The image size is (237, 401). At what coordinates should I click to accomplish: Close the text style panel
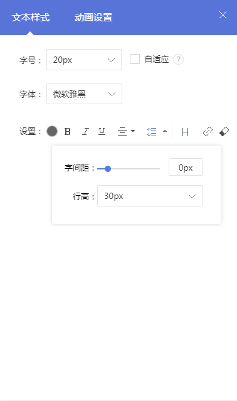[x=223, y=15]
